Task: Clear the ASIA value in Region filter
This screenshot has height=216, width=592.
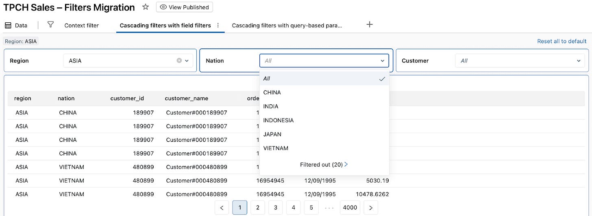Action: tap(179, 60)
